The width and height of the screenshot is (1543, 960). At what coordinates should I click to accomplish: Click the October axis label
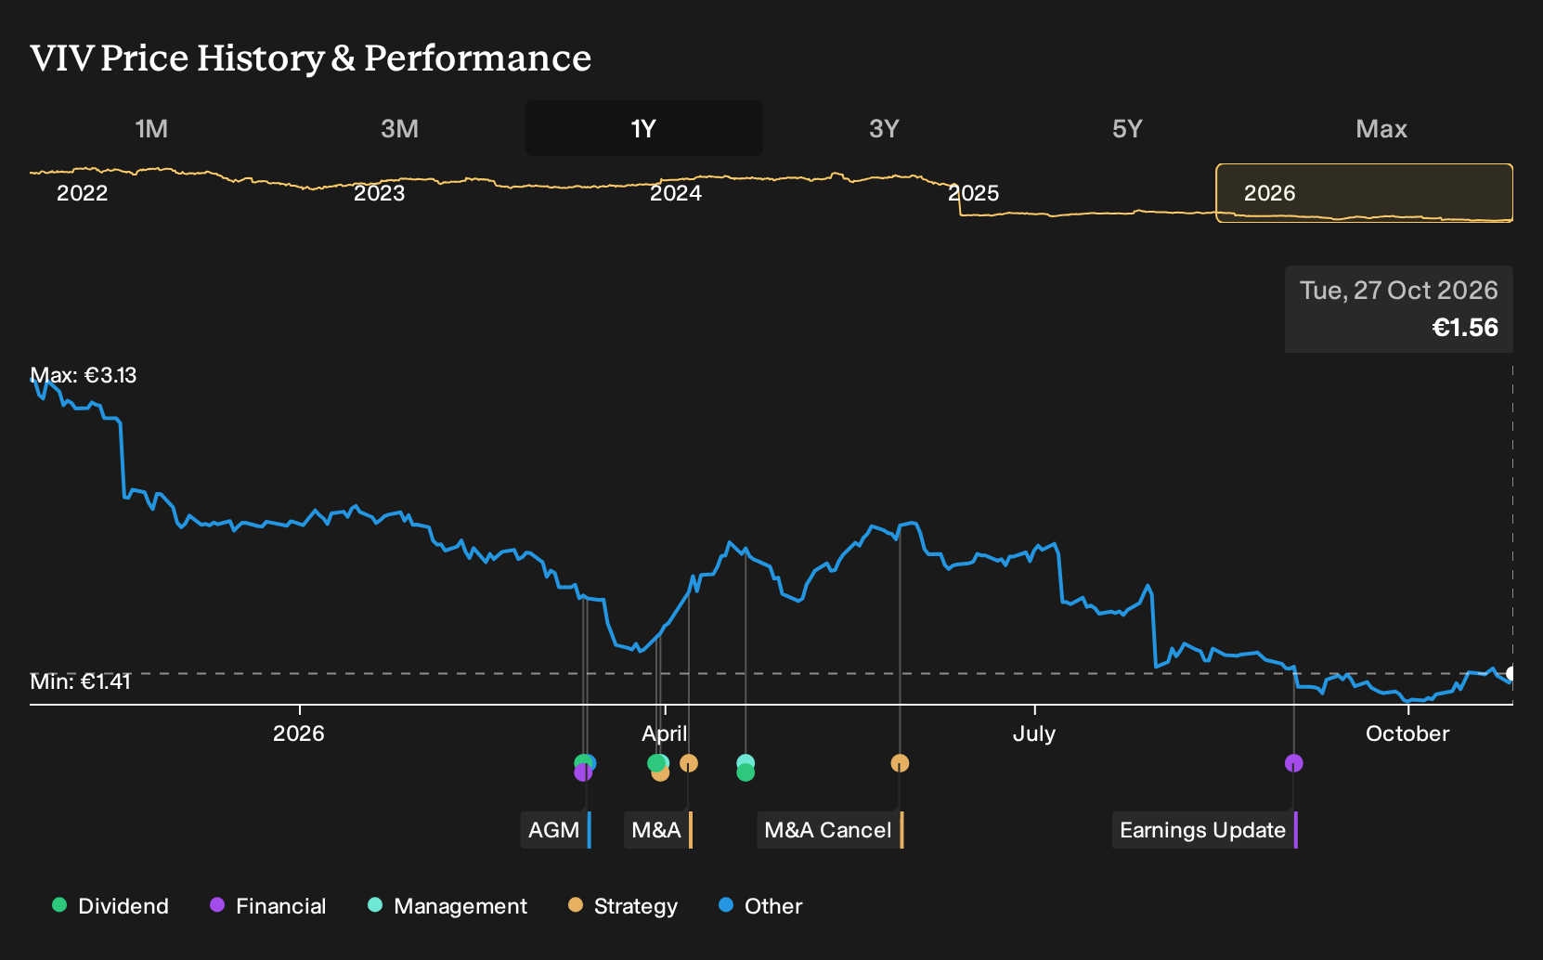point(1407,733)
